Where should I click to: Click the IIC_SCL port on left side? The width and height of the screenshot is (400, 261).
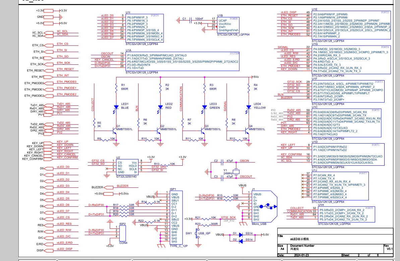(x=49, y=33)
